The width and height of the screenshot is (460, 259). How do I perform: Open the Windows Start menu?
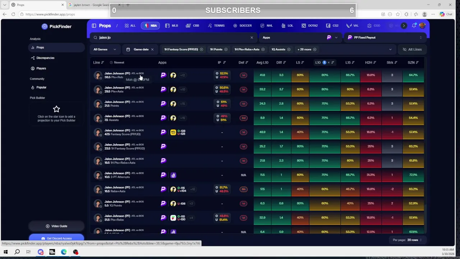click(x=5, y=252)
